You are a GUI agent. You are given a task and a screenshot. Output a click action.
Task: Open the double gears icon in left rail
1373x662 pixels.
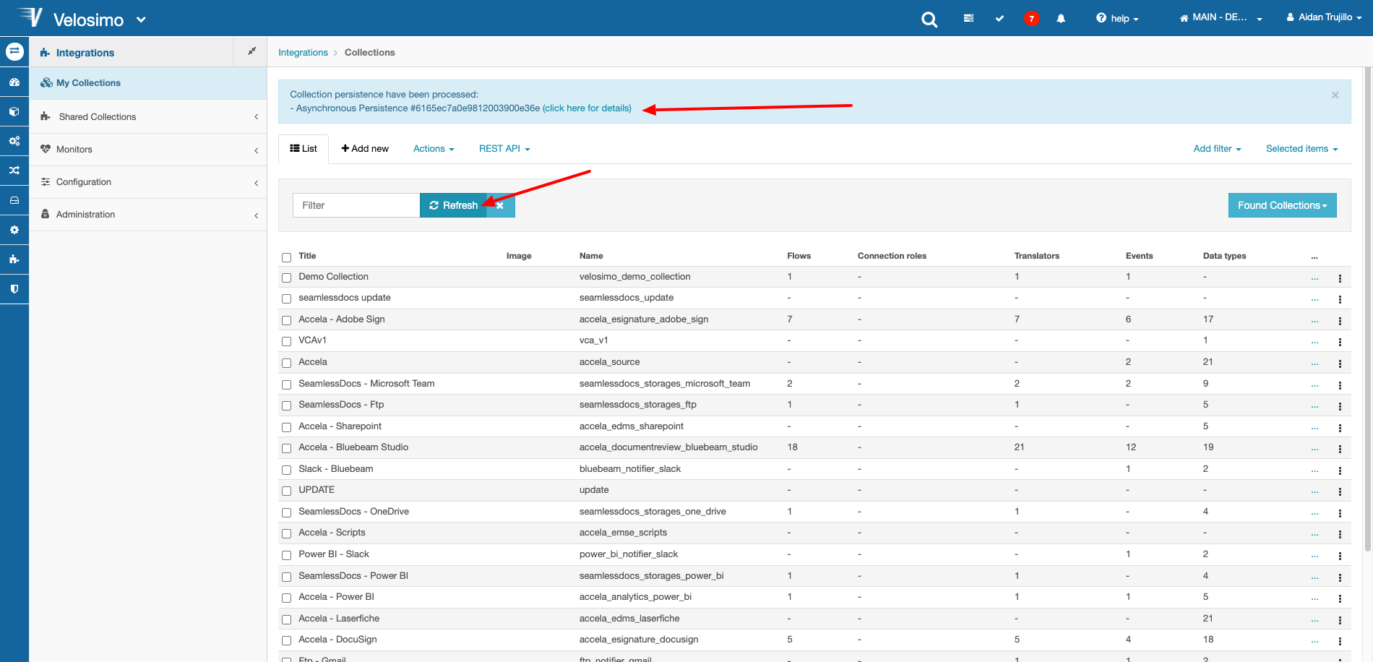[x=14, y=141]
